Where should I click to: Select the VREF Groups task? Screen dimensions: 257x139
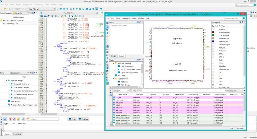(125, 85)
